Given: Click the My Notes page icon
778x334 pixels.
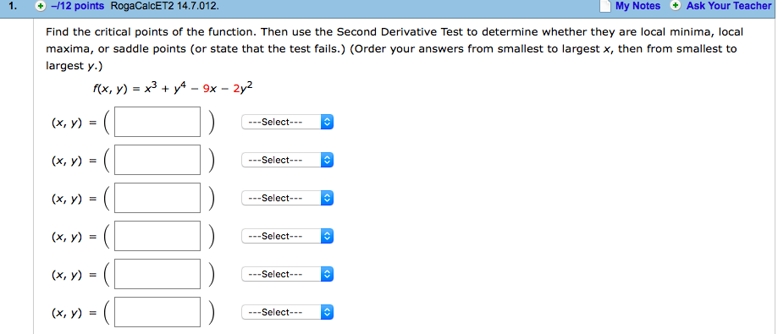Looking at the screenshot, I should pos(604,6).
